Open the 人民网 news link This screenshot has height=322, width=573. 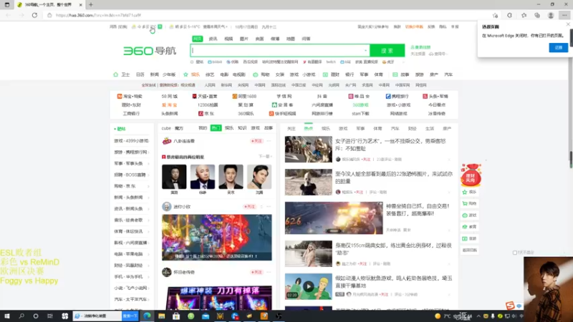(x=210, y=85)
